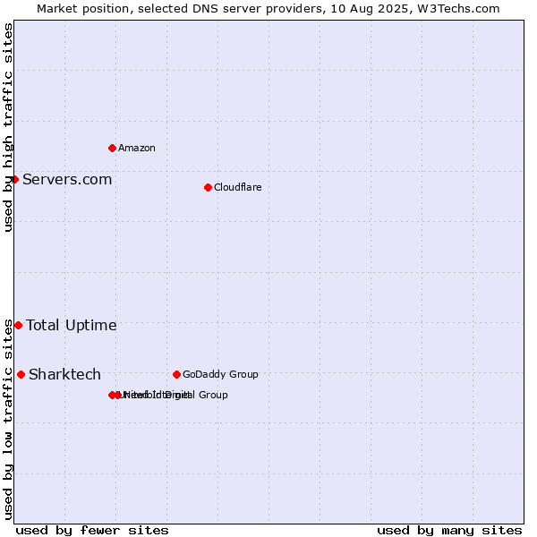The image size is (537, 537).
Task: Pick the red dot next to Total Uptime
Action: coord(19,326)
